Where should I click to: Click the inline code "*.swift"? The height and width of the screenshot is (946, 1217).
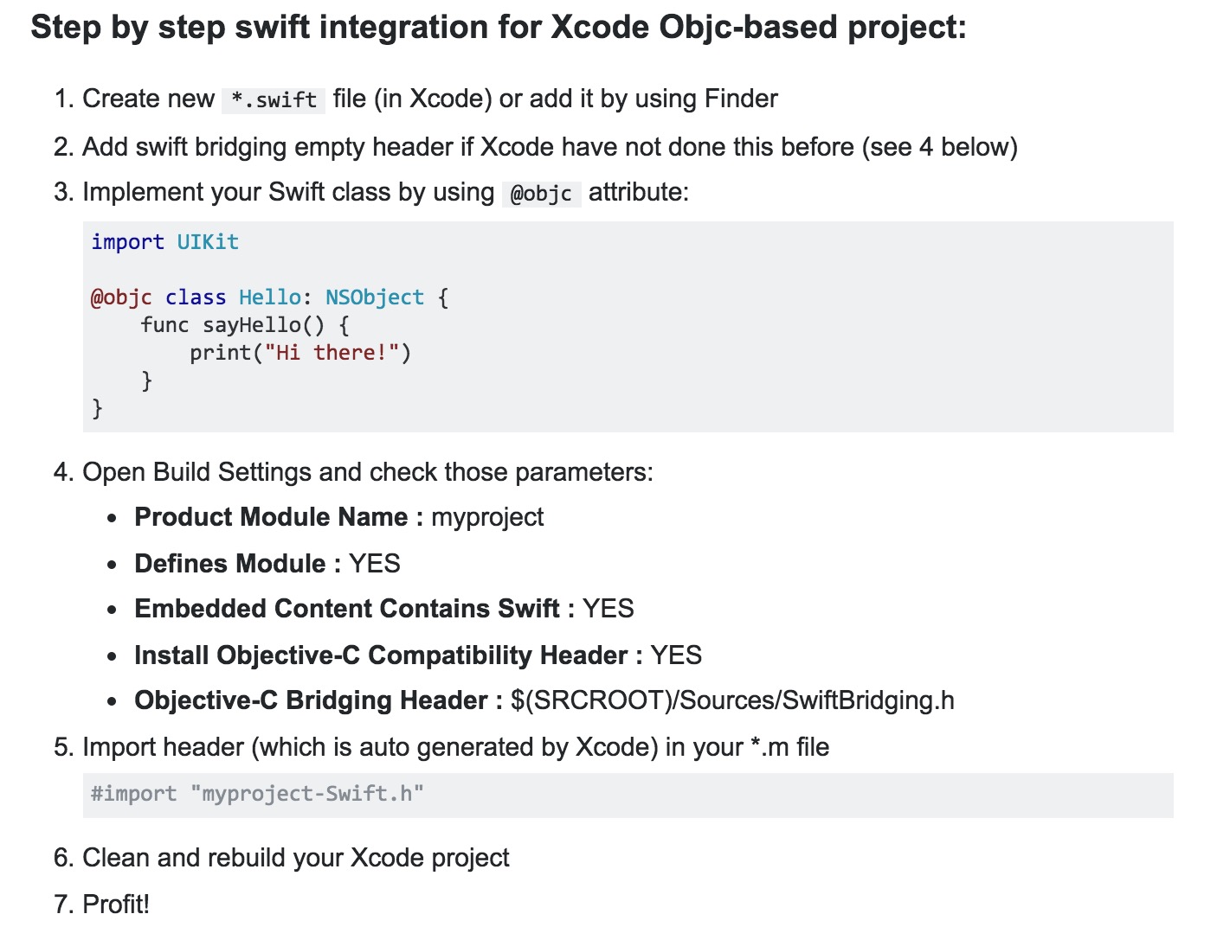tap(274, 100)
